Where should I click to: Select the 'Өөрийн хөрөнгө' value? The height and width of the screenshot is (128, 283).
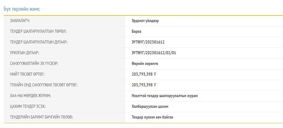pyautogui.click(x=145, y=64)
